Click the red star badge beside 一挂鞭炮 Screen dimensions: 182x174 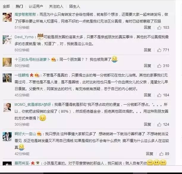pos(32,75)
